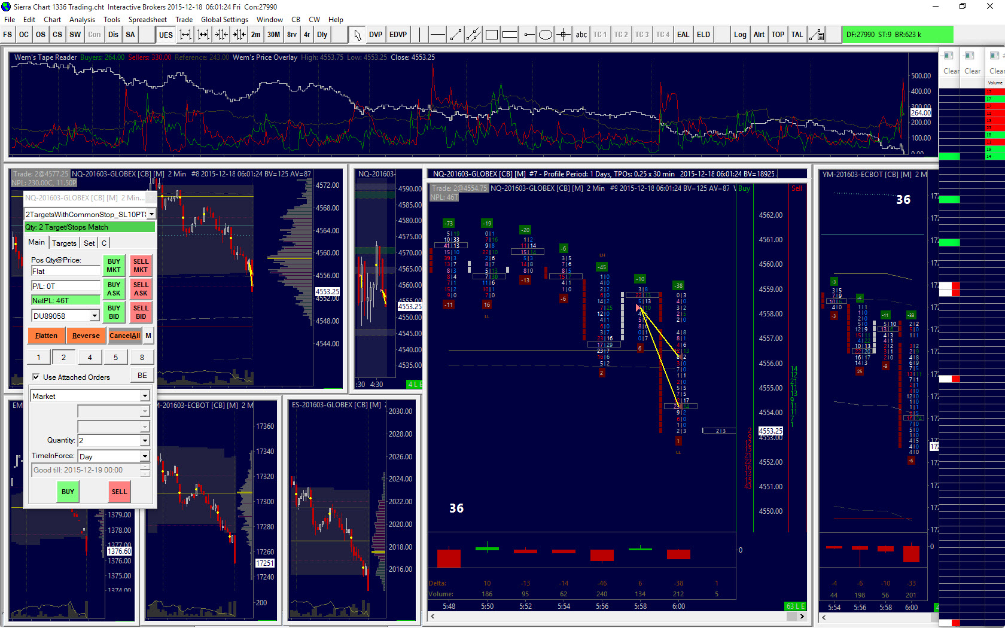Select order quantity preset 1

tap(39, 358)
